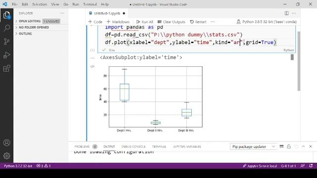
Task: Open the Search view in activity bar
Action: (x=6, y=28)
